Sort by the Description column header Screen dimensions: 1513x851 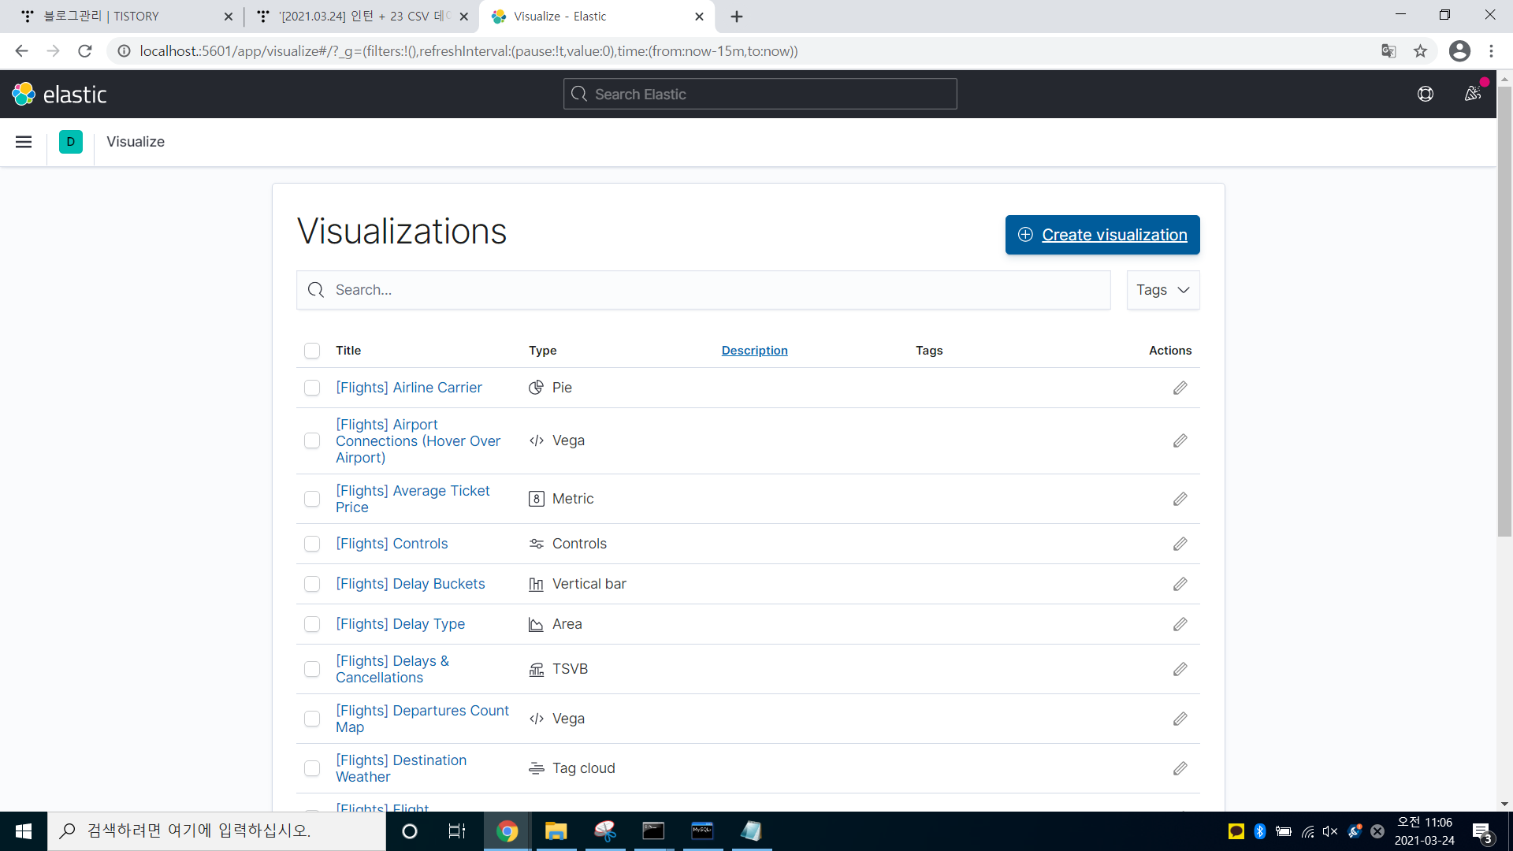754,351
